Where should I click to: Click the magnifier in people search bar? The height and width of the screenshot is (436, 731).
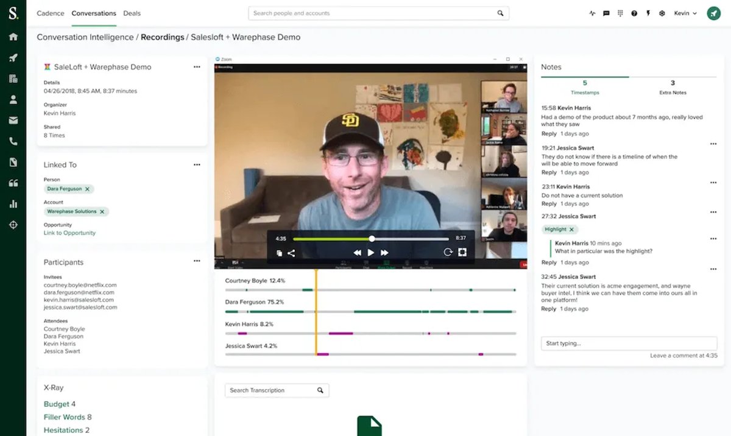500,13
